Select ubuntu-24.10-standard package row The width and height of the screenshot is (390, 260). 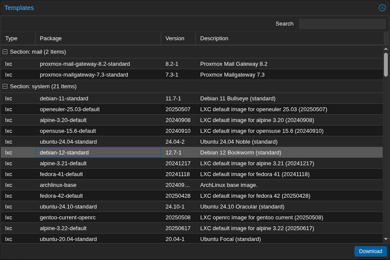coord(192,207)
